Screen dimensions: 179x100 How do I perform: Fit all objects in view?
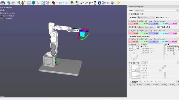(x=29, y=3)
